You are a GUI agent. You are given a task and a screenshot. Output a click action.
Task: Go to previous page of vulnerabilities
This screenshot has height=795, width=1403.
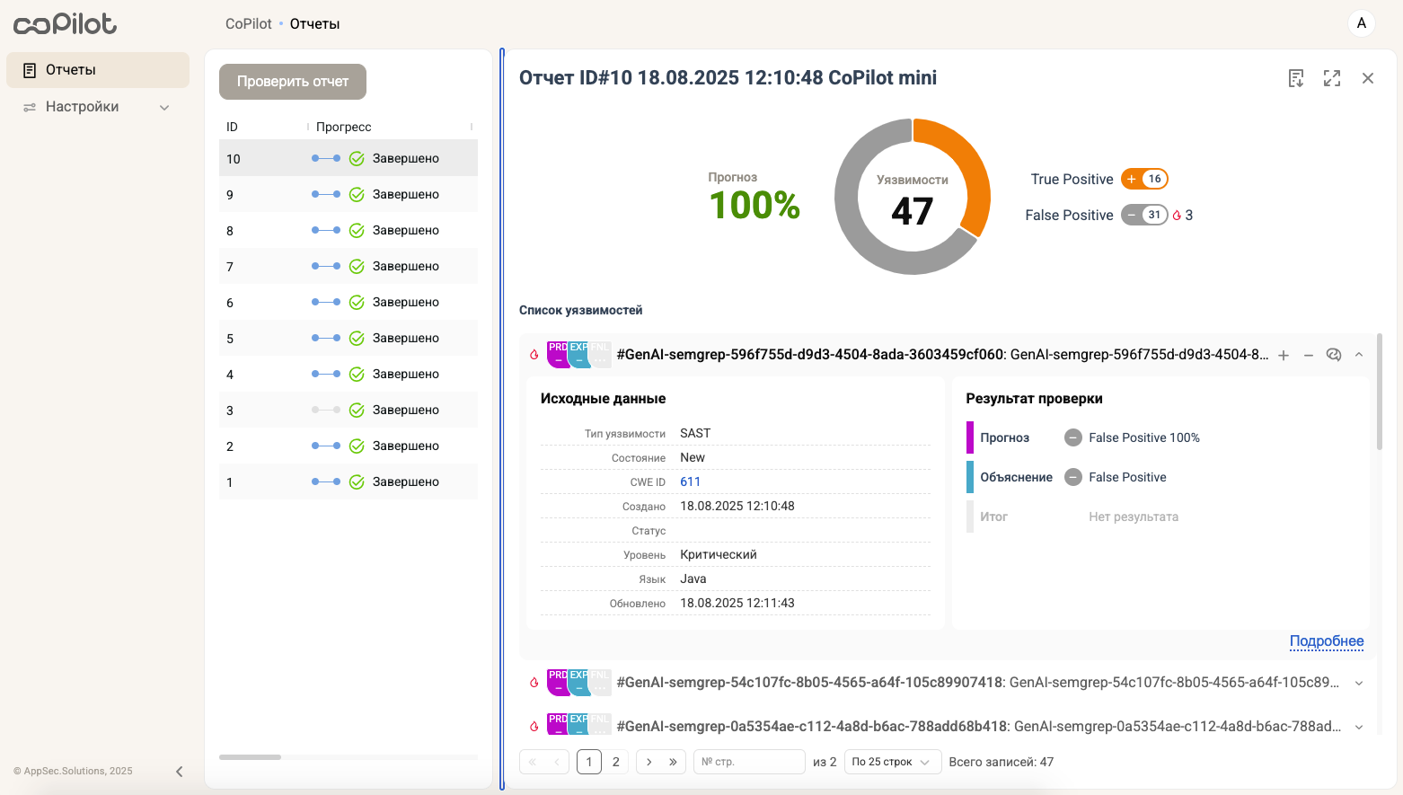coord(557,762)
